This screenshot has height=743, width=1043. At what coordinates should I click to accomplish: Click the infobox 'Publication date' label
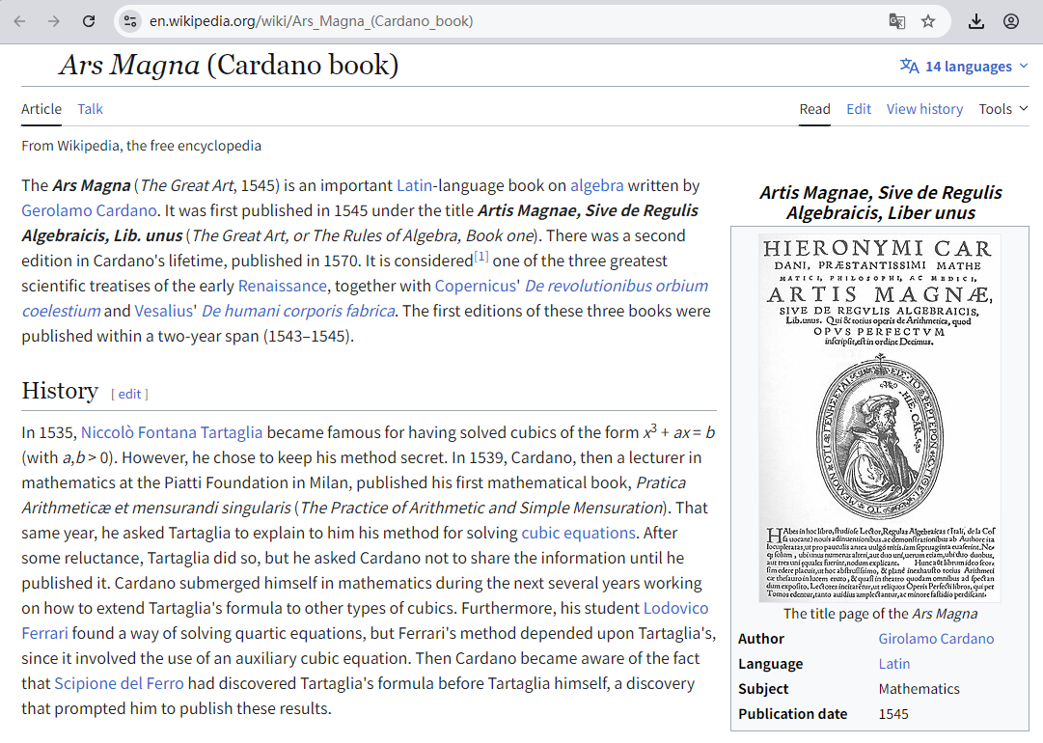coord(792,714)
